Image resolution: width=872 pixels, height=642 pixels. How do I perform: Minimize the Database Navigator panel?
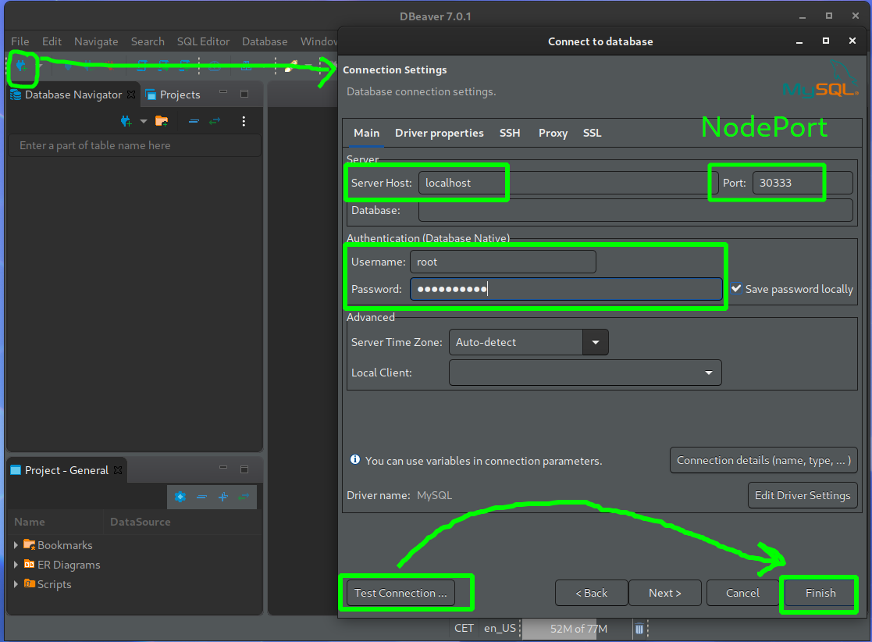pos(223,92)
